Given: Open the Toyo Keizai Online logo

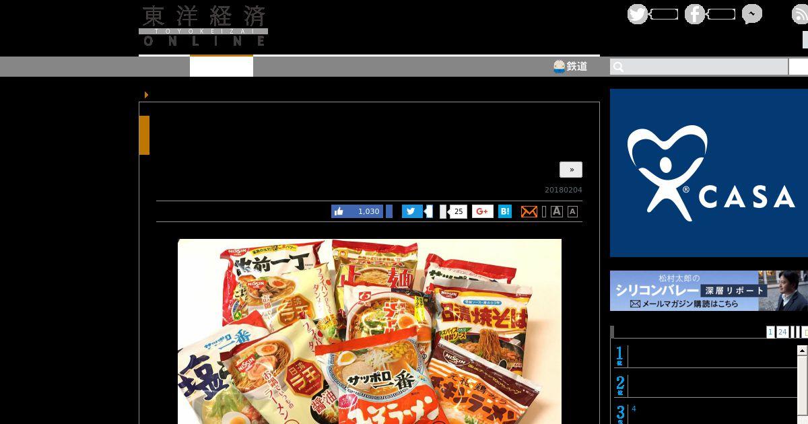Looking at the screenshot, I should click(x=203, y=26).
